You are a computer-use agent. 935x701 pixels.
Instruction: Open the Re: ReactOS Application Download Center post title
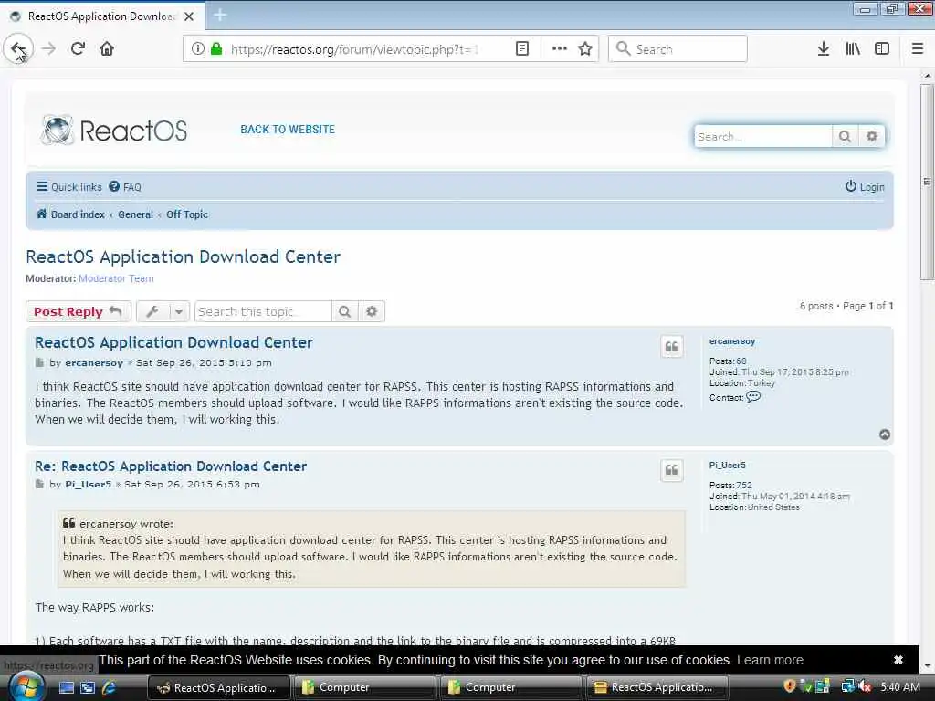click(171, 466)
